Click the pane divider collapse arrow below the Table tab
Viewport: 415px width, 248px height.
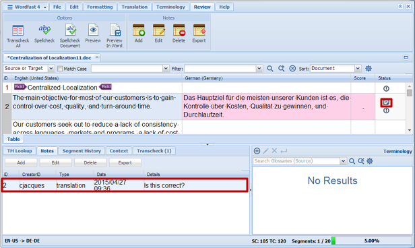207,144
